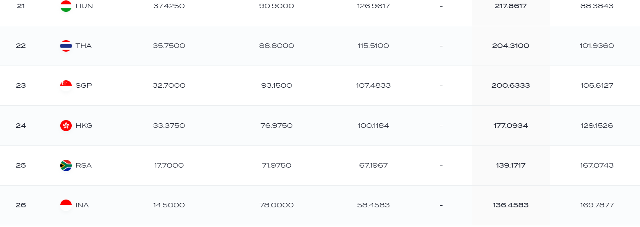640x227 pixels.
Task: Click the Indonesia flag icon
Action: point(66,205)
